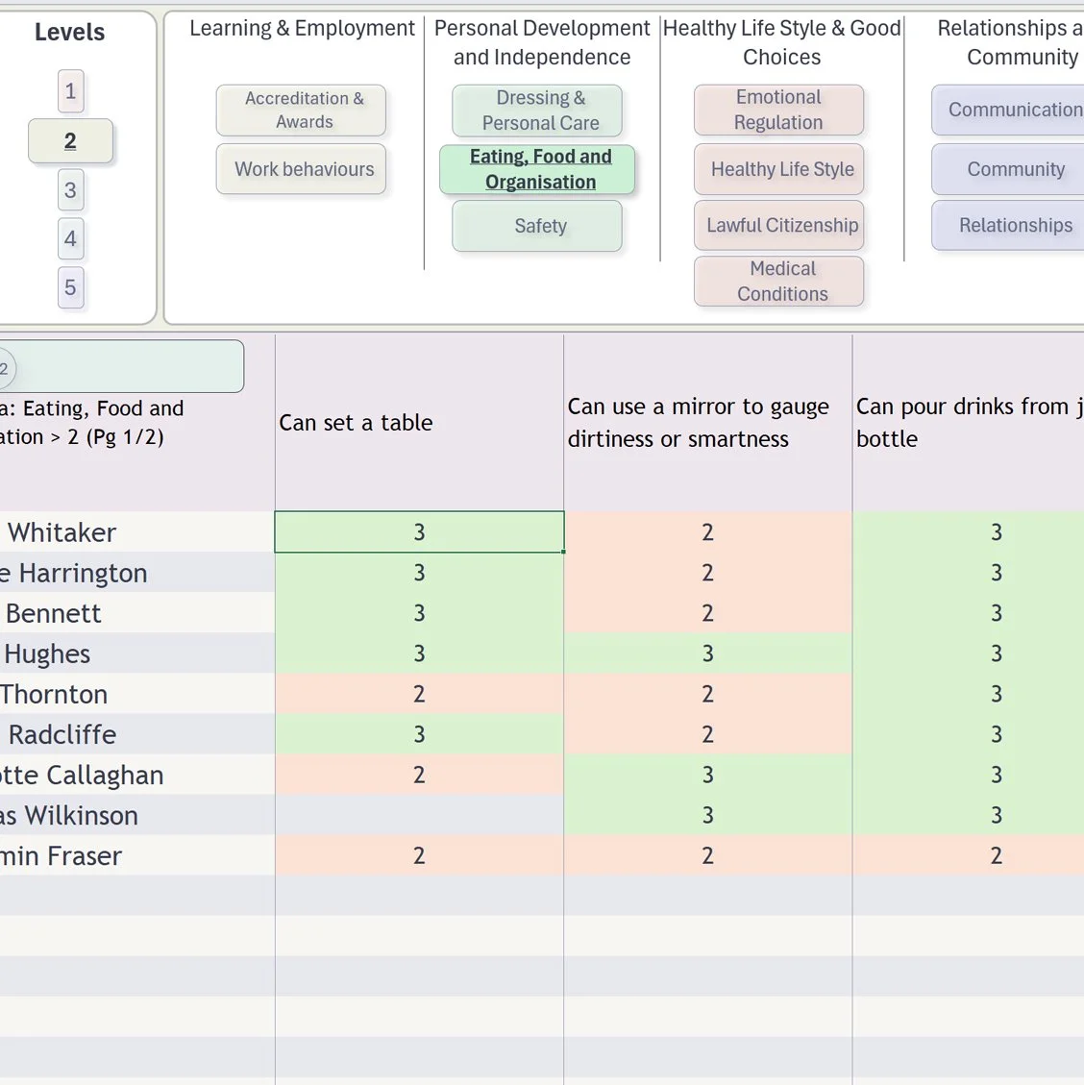Click the 'Can pour drinks' header

(969, 423)
